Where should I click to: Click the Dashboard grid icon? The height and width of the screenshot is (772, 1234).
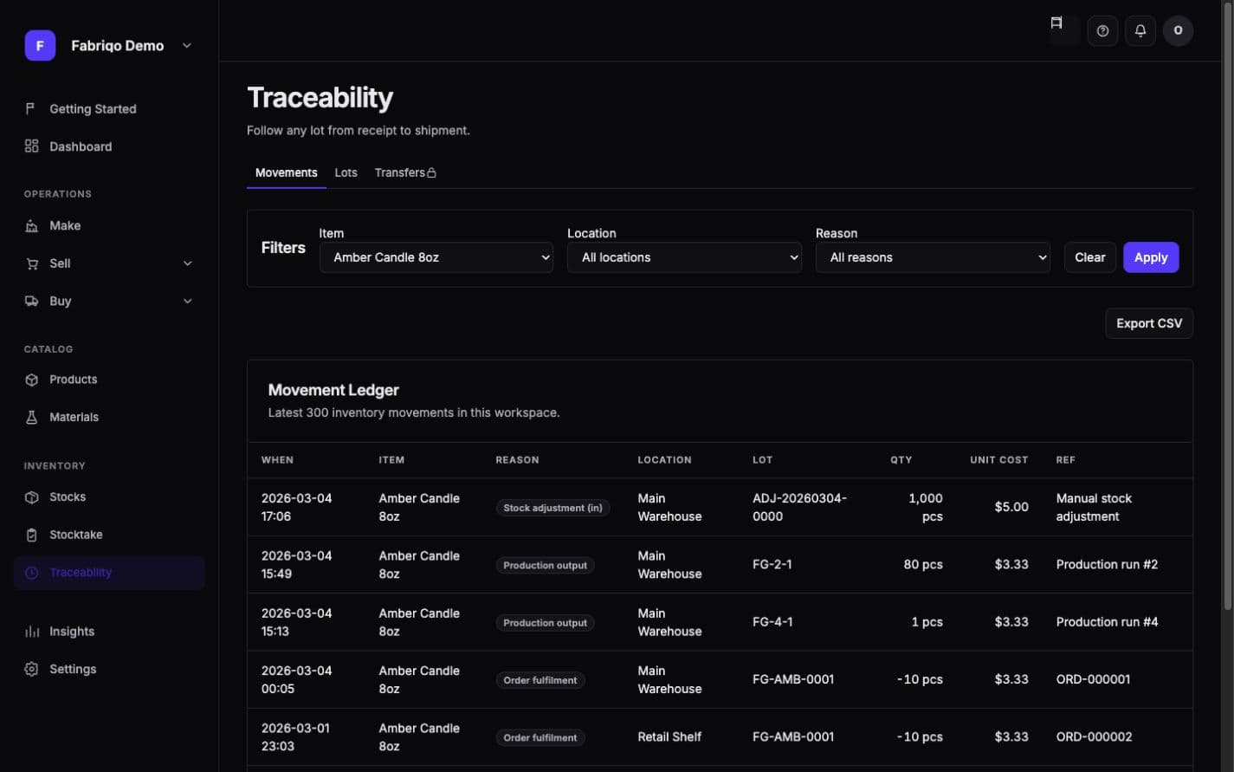click(31, 146)
